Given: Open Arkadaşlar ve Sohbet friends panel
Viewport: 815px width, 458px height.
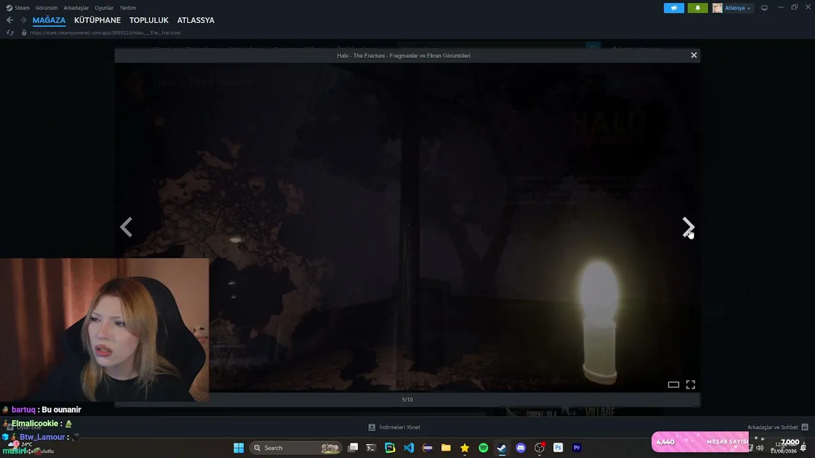Looking at the screenshot, I should pos(777,427).
